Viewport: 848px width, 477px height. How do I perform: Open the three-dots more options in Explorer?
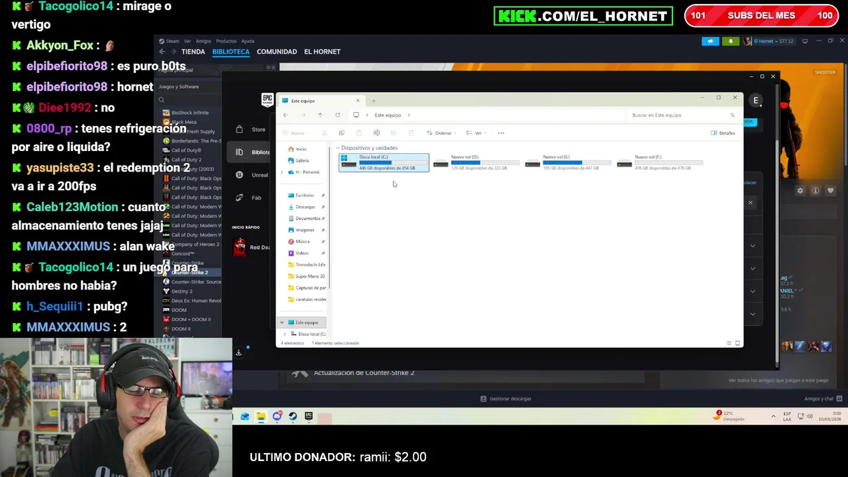[x=501, y=133]
